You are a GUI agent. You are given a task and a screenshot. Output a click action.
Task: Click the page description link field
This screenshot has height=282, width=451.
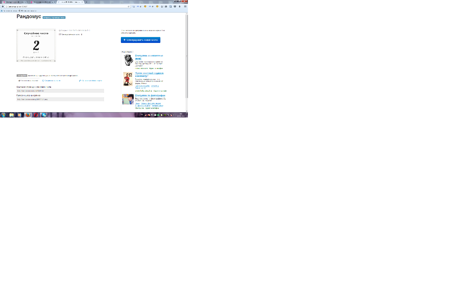click(60, 91)
